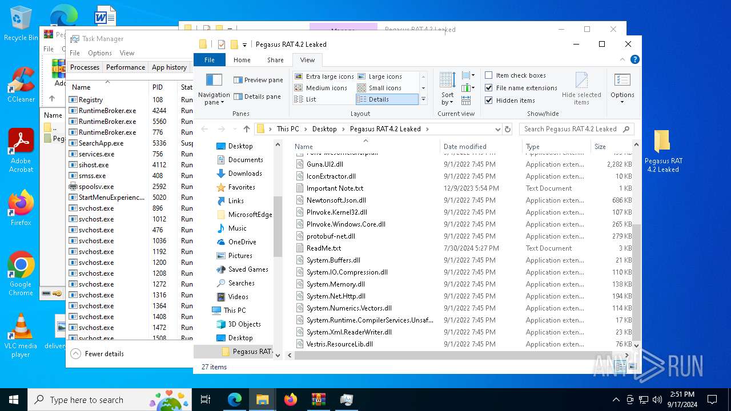Uncheck File name extensions option
The image size is (731, 411).
pyautogui.click(x=521, y=88)
